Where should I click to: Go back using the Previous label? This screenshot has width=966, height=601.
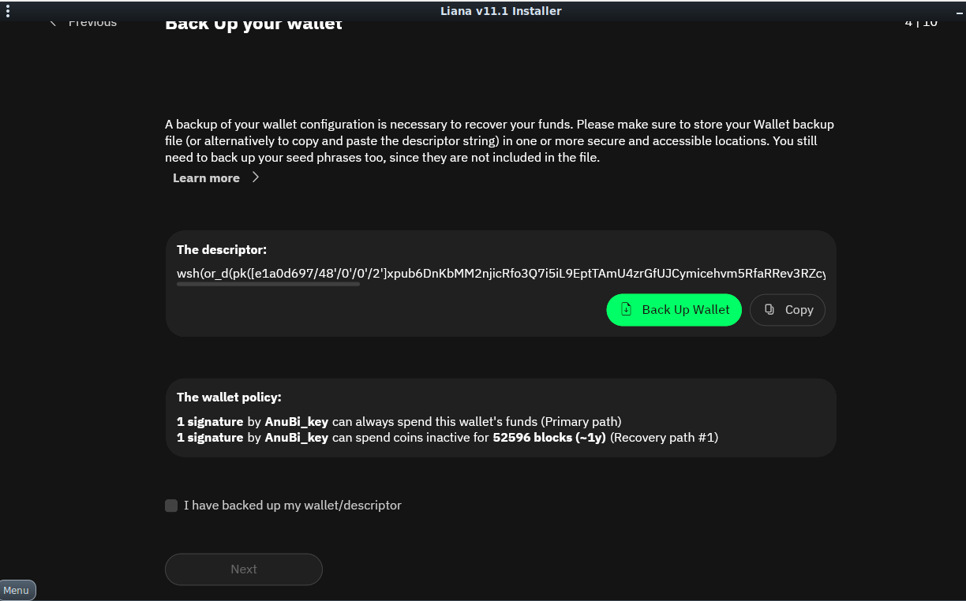[92, 23]
